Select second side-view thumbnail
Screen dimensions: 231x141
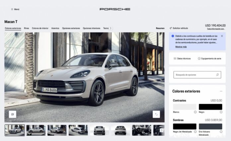[x=36, y=130]
